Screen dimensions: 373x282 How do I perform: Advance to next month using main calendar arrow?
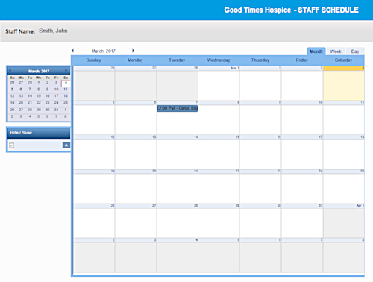pos(133,51)
